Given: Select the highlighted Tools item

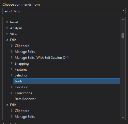Looking at the screenshot, I should (67, 81).
